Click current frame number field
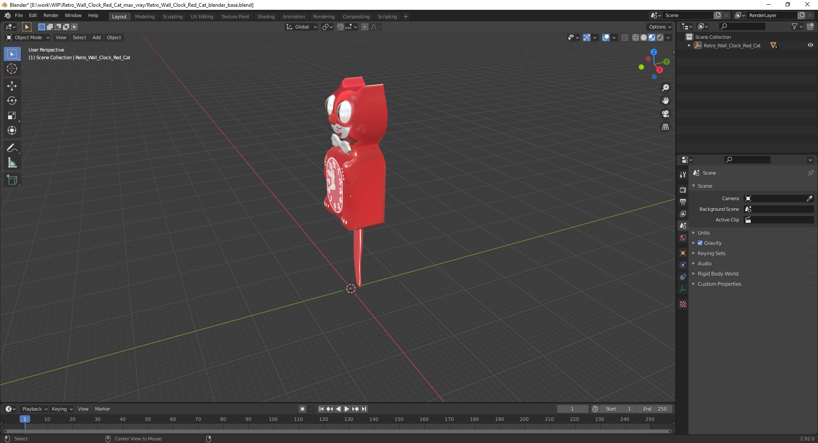This screenshot has width=818, height=443. 572,409
